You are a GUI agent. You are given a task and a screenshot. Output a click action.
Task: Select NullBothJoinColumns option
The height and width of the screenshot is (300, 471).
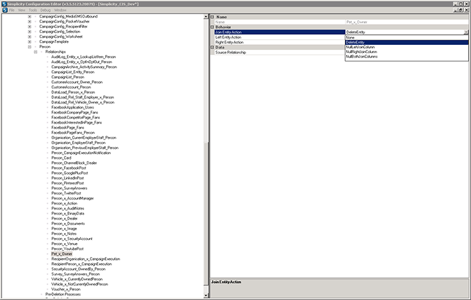point(363,57)
